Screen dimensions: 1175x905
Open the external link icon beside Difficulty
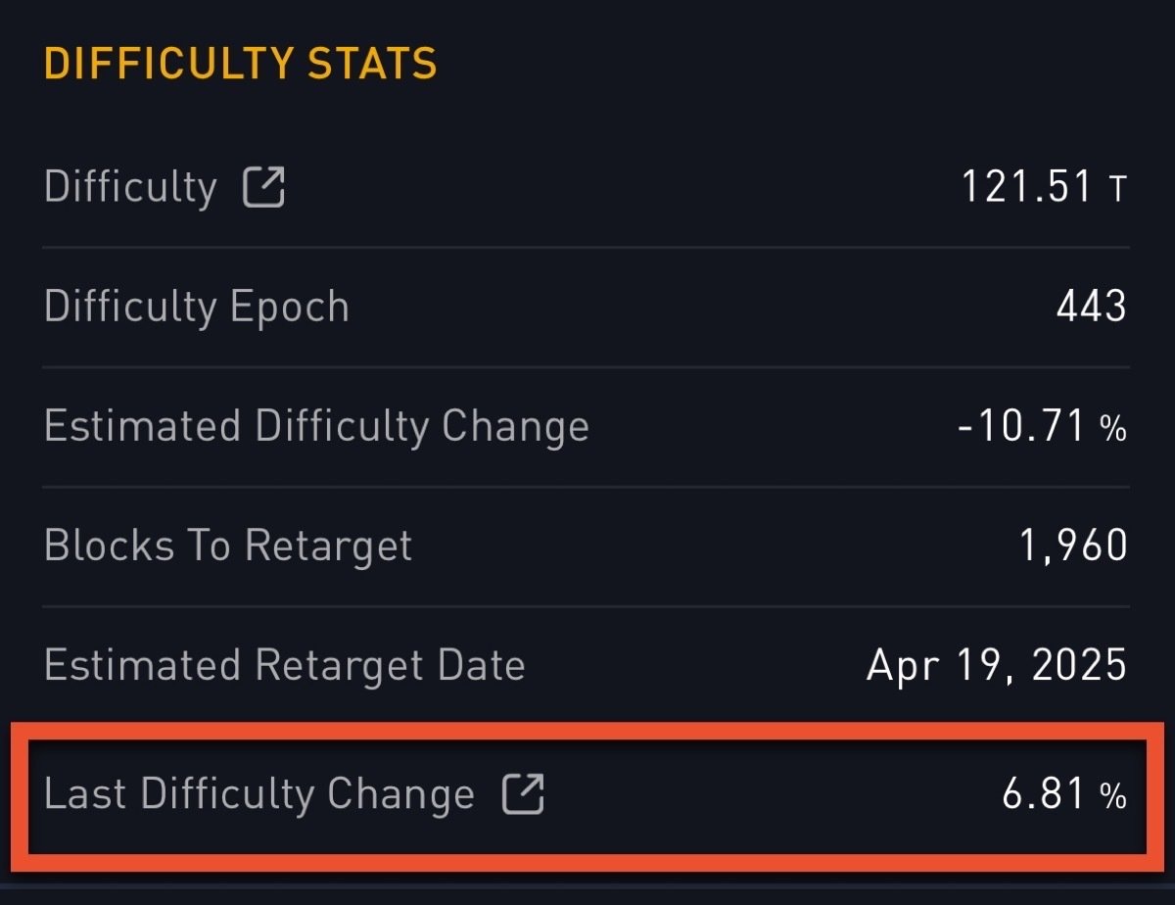pos(263,187)
